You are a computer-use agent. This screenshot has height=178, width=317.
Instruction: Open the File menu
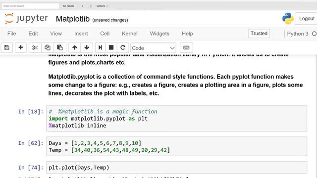[11, 34]
